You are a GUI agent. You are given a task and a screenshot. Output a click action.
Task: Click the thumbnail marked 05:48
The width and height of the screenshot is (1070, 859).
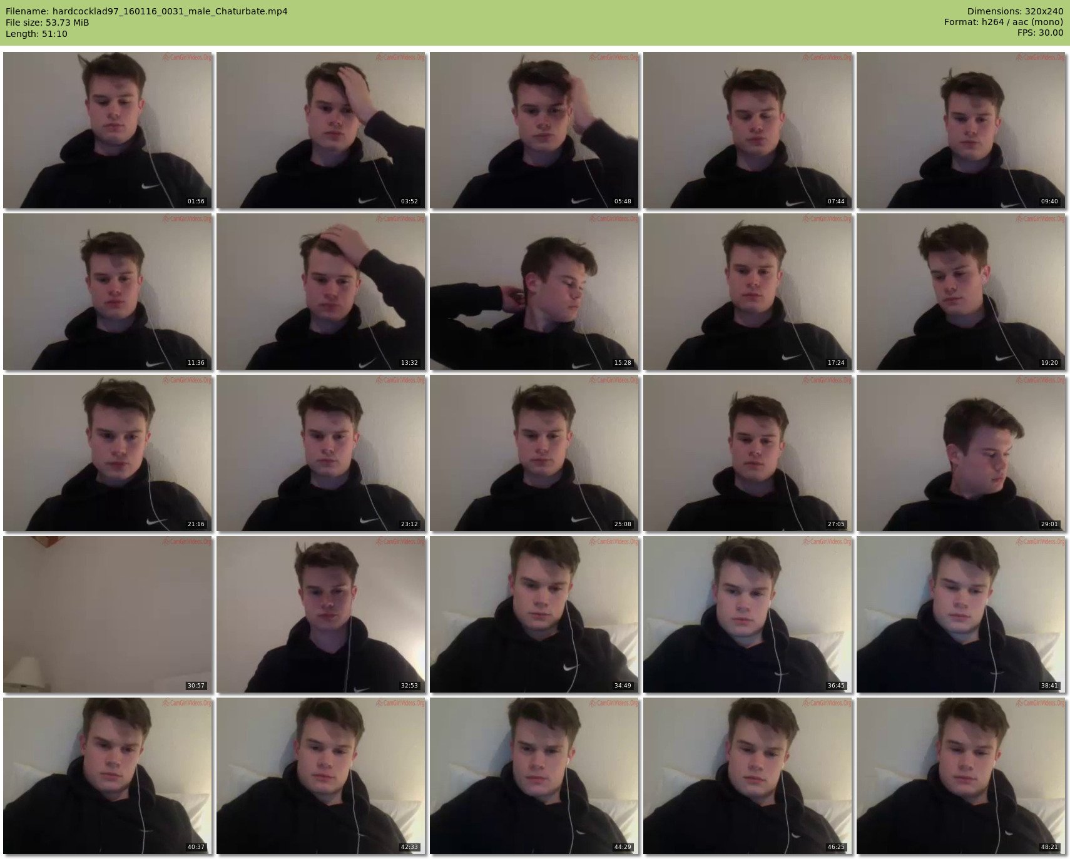[534, 130]
